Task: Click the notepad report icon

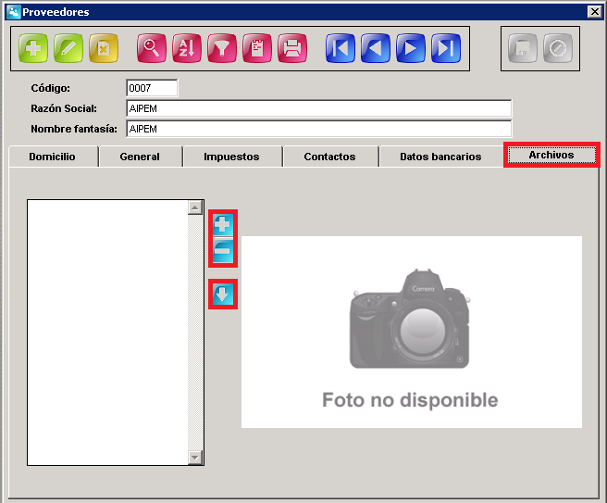Action: (257, 48)
